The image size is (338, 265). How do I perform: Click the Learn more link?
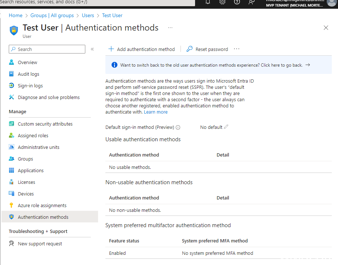(156, 112)
